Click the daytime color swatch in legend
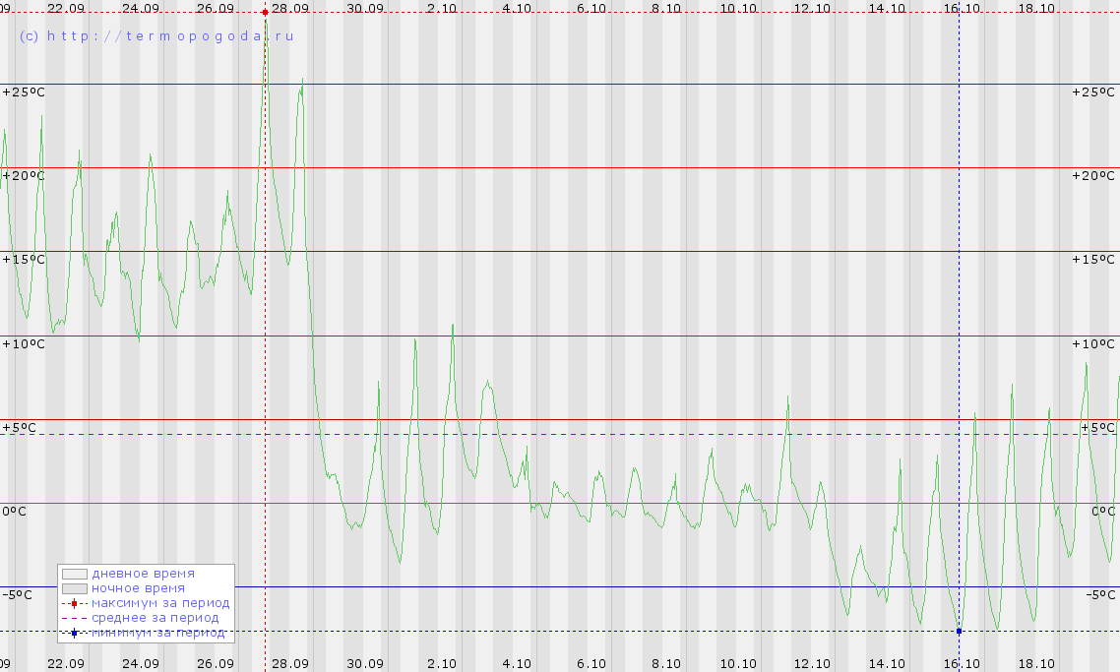 pyautogui.click(x=75, y=574)
